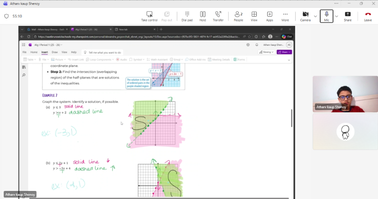Image resolution: width=378 pixels, height=199 pixels.
Task: Open the Home ribbon tab
Action: 34,52
